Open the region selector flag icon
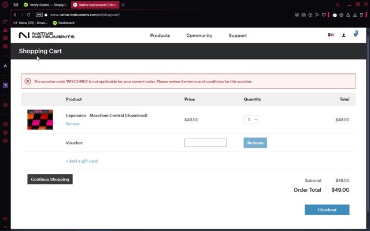 click(331, 35)
